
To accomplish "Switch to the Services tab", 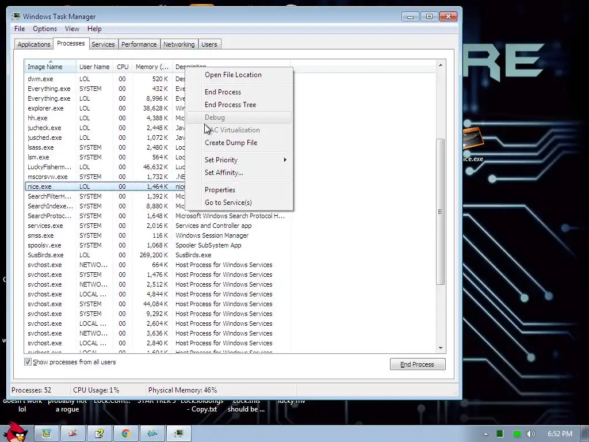I will coord(103,44).
